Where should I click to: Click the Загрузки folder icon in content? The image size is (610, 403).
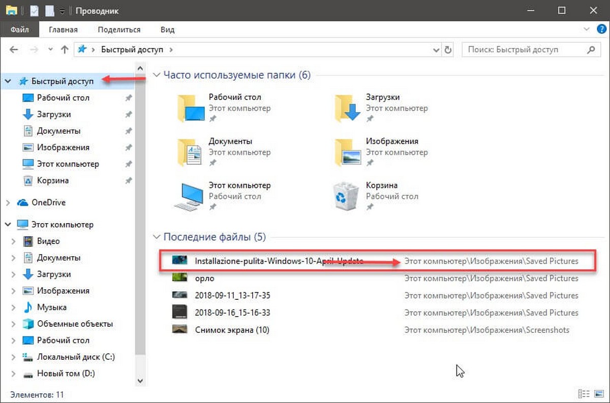(347, 107)
